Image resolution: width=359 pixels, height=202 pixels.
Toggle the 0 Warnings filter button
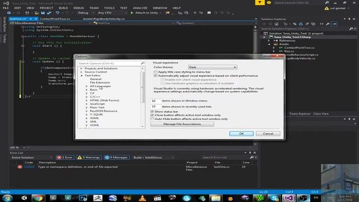point(89,157)
